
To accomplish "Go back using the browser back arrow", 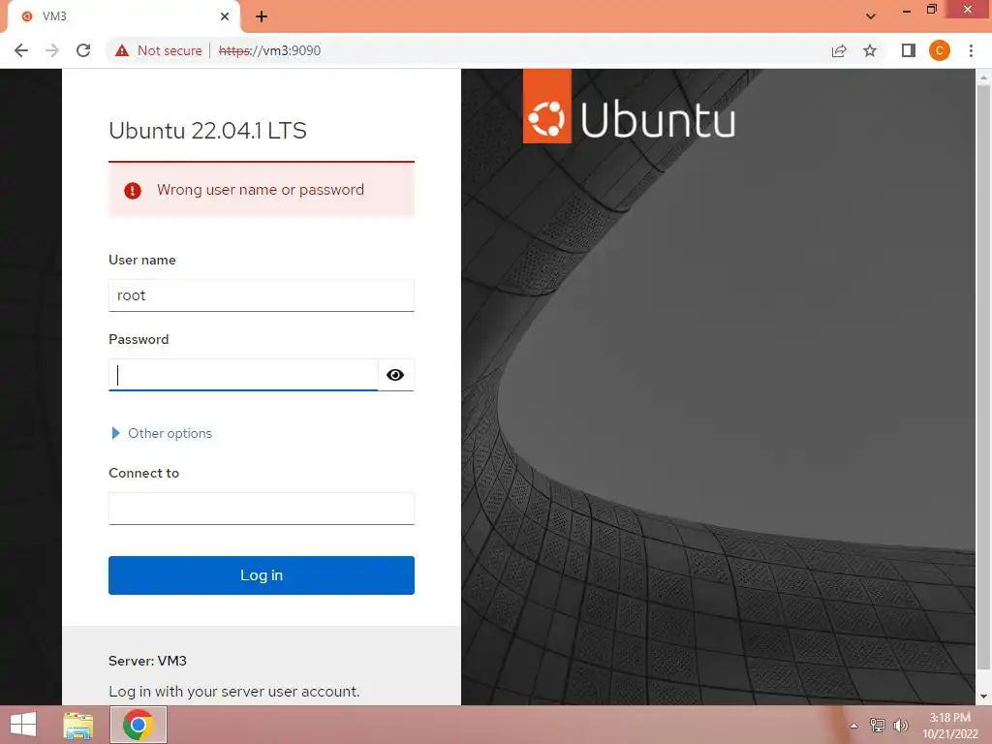I will point(21,50).
